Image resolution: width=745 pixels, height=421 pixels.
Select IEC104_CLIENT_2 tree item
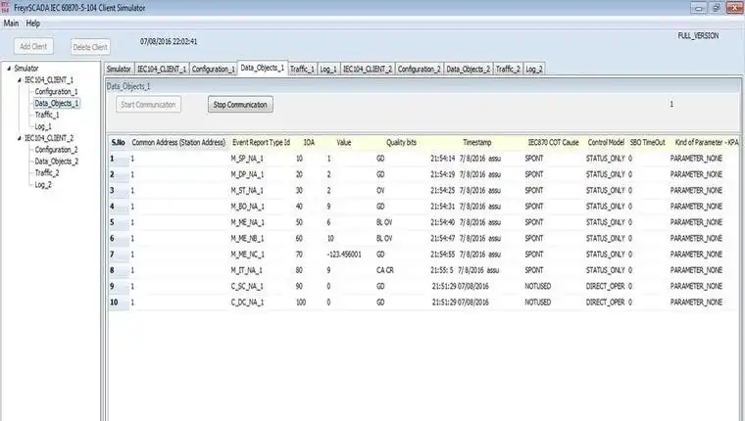coord(49,138)
